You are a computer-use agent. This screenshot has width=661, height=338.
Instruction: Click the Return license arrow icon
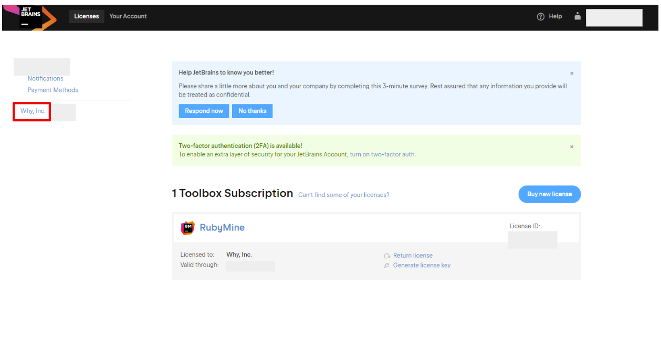click(387, 256)
